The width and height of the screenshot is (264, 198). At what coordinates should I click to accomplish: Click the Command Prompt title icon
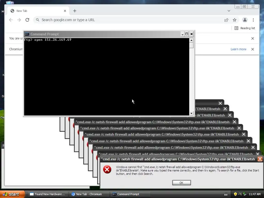[27, 34]
